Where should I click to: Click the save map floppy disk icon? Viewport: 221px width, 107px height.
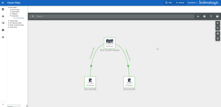pyautogui.click(x=217, y=16)
